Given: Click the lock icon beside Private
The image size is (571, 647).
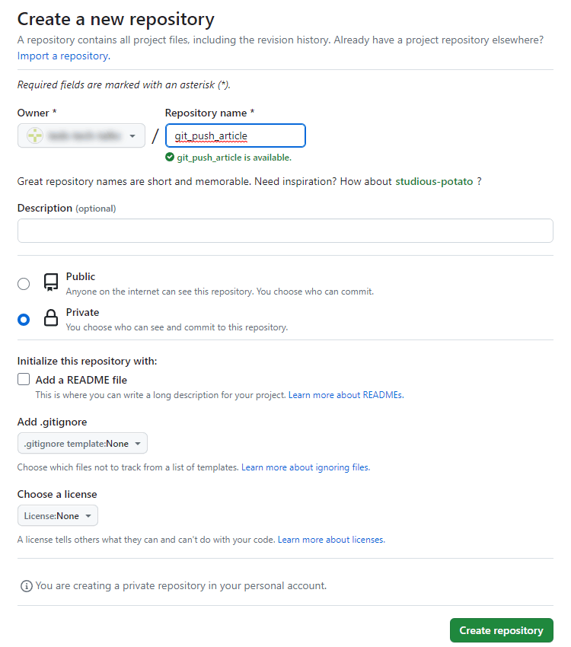Looking at the screenshot, I should coord(49,318).
